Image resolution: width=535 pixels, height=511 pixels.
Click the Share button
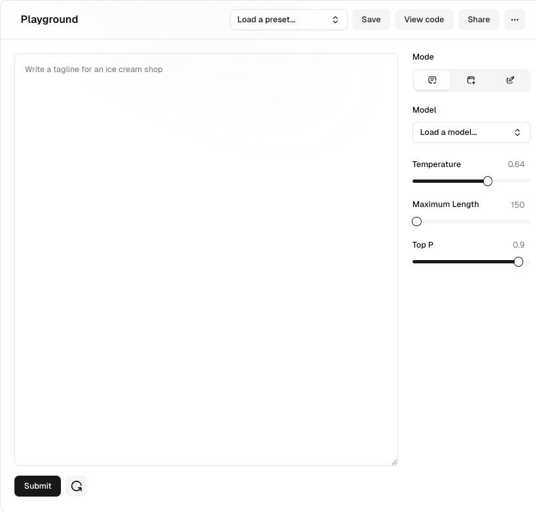pyautogui.click(x=479, y=20)
